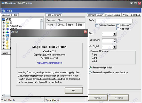Viewport: 142px width, 103px height.
Task: Increase the Increament value with up arrow
Action: [x=114, y=40]
